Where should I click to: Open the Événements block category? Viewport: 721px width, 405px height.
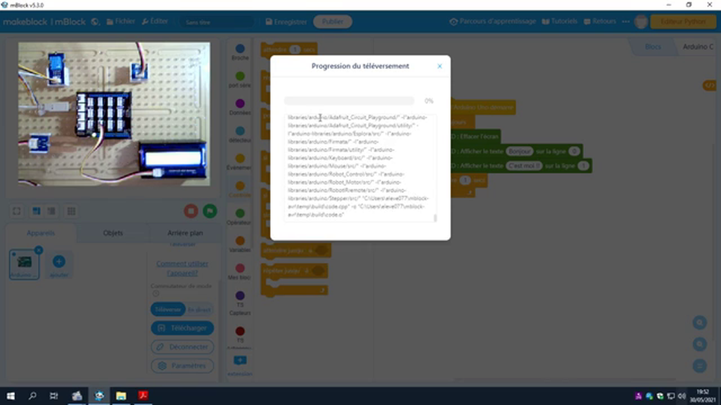coord(240,163)
